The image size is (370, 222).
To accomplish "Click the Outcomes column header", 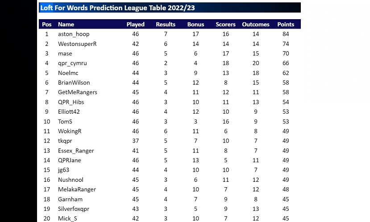I will (256, 25).
